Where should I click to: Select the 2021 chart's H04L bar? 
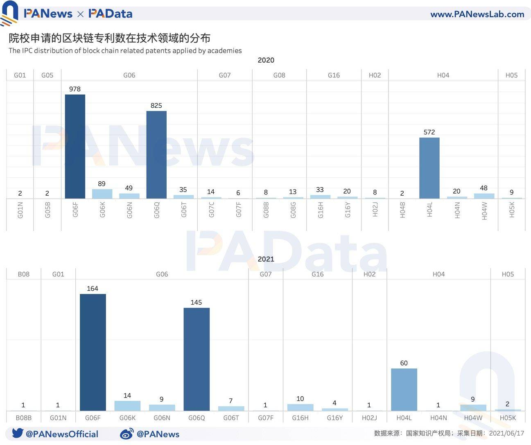click(x=404, y=390)
